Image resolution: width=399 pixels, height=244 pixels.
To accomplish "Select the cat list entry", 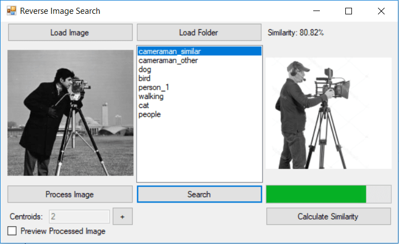I will (x=143, y=105).
